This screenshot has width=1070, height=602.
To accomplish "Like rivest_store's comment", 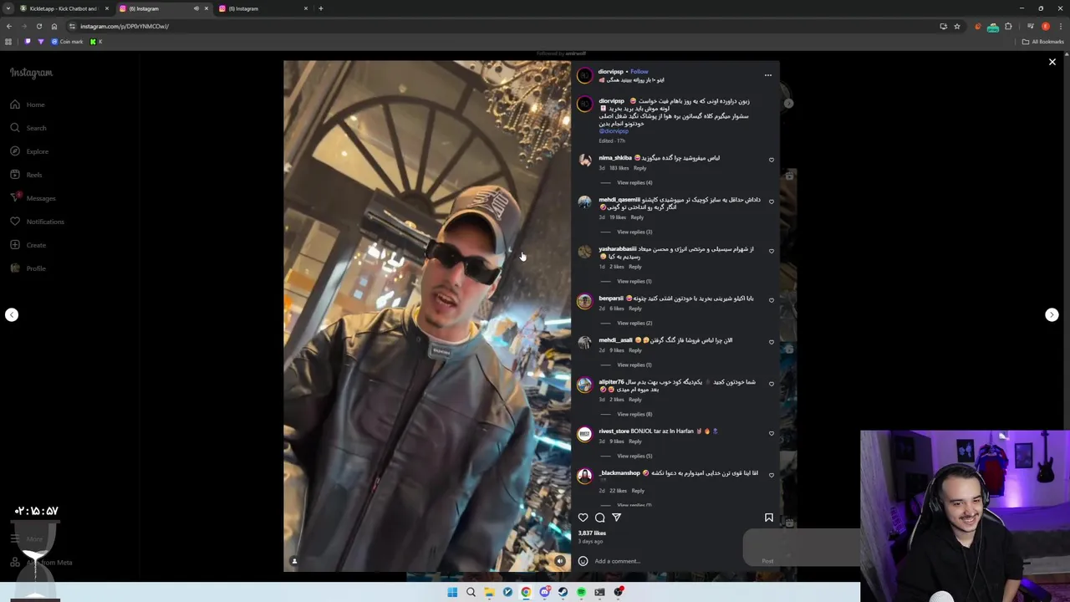I will point(772,433).
